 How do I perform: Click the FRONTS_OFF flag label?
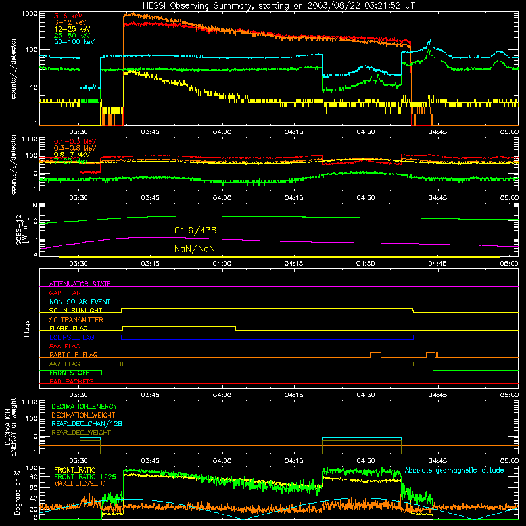[x=69, y=373]
